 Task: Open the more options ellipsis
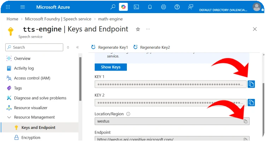pyautogui.click(x=148, y=29)
